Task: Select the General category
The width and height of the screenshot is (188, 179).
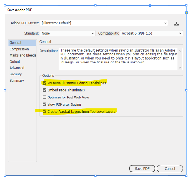Action: (15, 43)
